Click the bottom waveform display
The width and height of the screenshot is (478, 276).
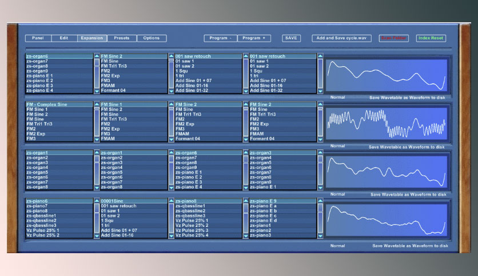click(x=387, y=220)
